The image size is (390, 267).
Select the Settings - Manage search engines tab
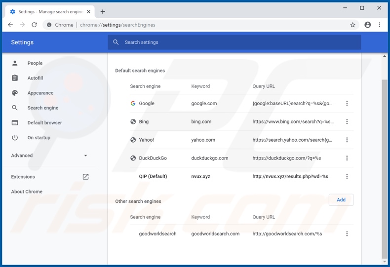50,12
